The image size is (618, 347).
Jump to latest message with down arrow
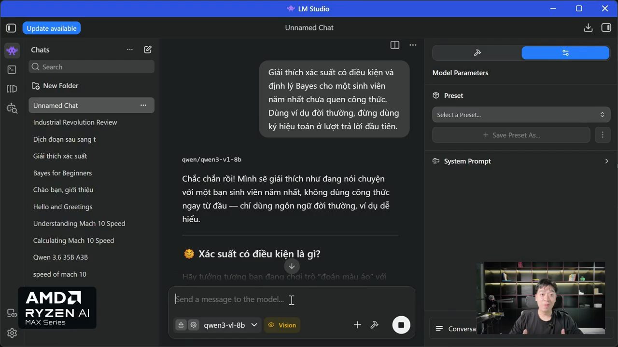tap(292, 266)
